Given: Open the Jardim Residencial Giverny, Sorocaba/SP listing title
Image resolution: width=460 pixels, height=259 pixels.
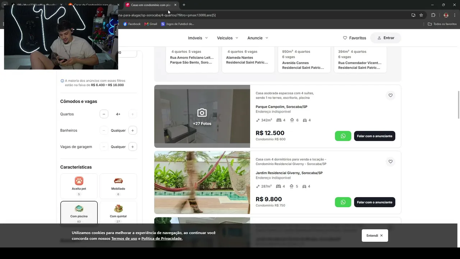Looking at the screenshot, I should pyautogui.click(x=289, y=173).
